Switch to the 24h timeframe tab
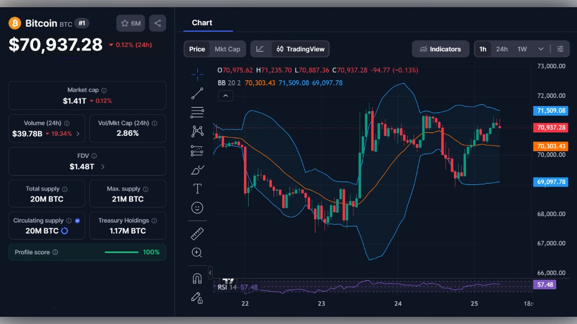This screenshot has height=324, width=577. [502, 48]
